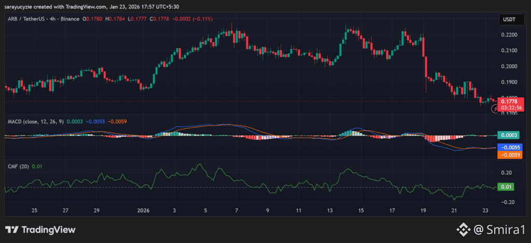Click the 0.2200 level on price scale
Screen dimensions: 531x243
(508, 35)
